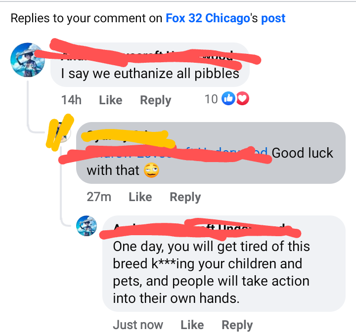356x335 pixels.
Task: Reply to the 14h old comment
Action: click(156, 100)
